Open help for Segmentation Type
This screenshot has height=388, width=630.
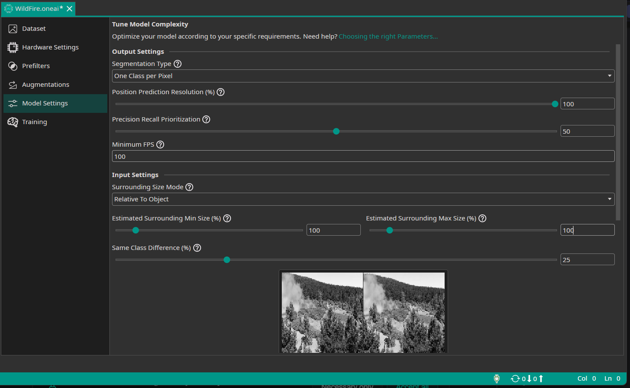click(178, 64)
